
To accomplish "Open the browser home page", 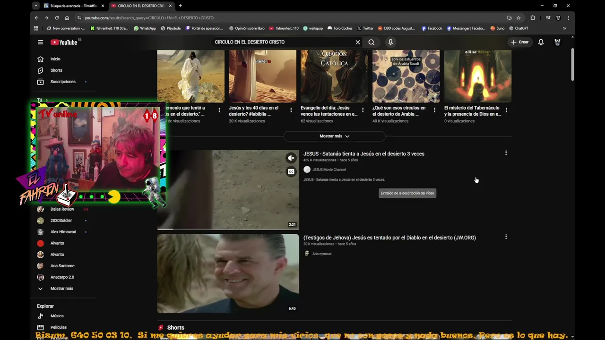I will (x=67, y=17).
